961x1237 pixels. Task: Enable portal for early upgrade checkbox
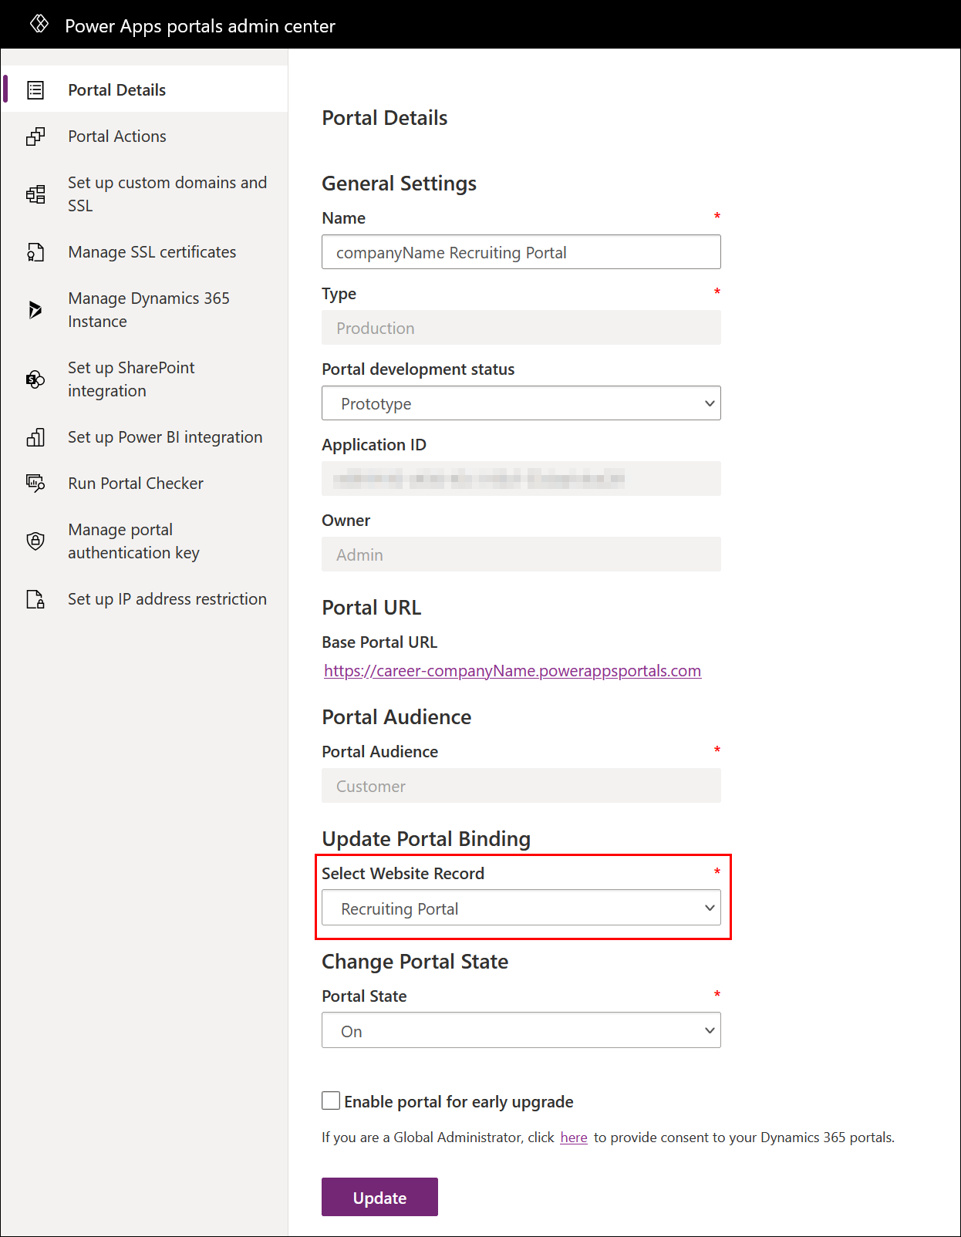tap(331, 1100)
